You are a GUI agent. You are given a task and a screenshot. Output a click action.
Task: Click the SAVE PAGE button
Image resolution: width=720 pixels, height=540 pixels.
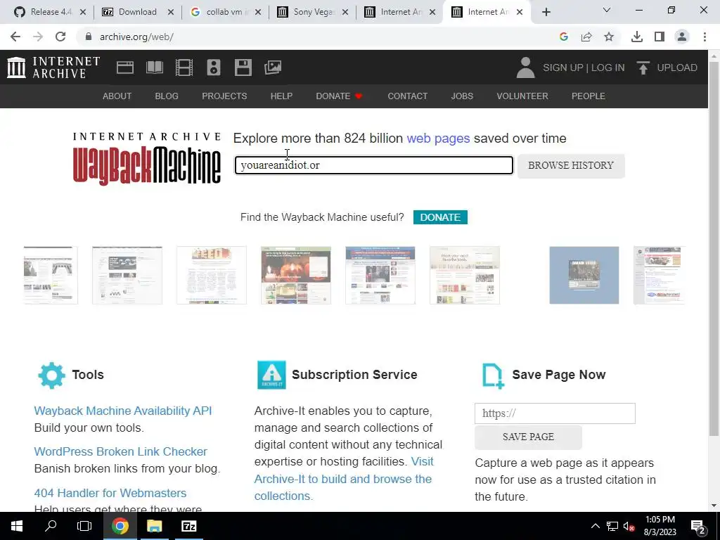pos(528,437)
